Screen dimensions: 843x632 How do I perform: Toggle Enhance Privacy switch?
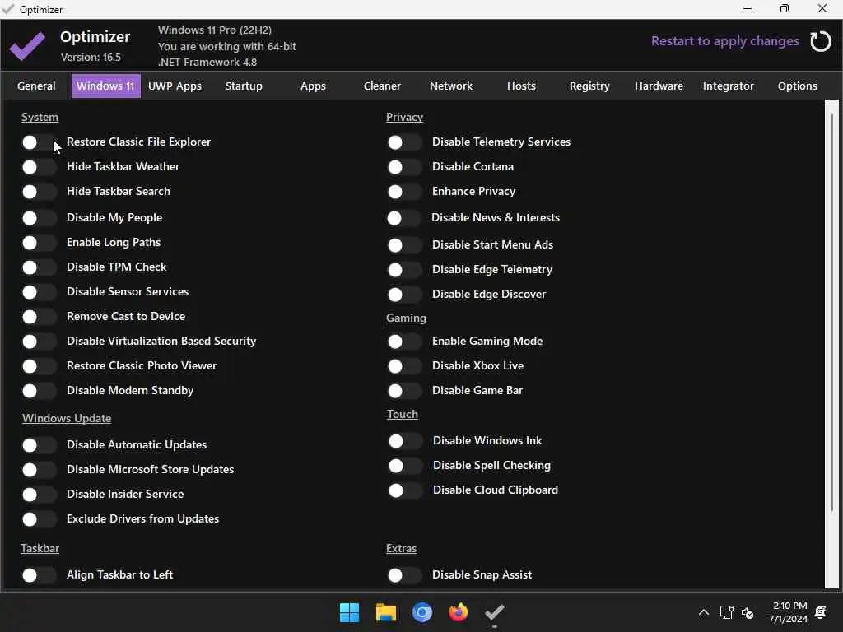(404, 192)
